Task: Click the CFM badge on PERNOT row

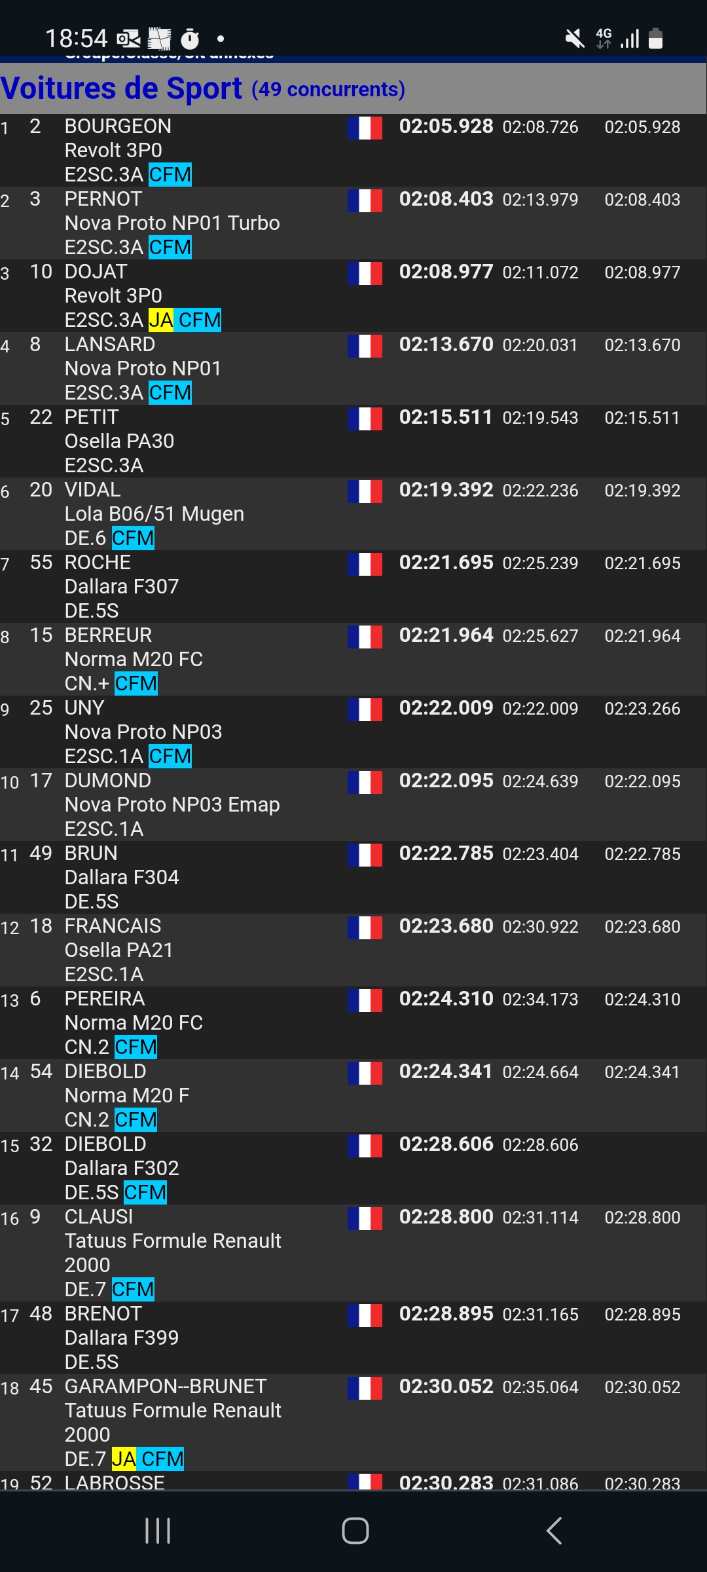Action: pos(170,248)
